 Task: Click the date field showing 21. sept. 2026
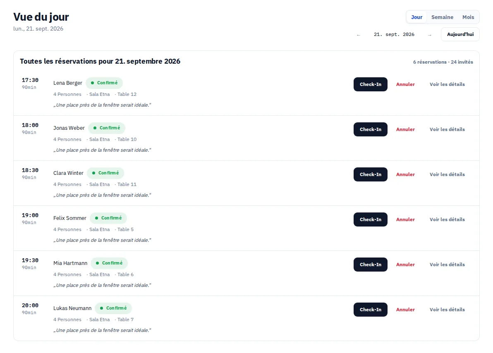point(394,35)
